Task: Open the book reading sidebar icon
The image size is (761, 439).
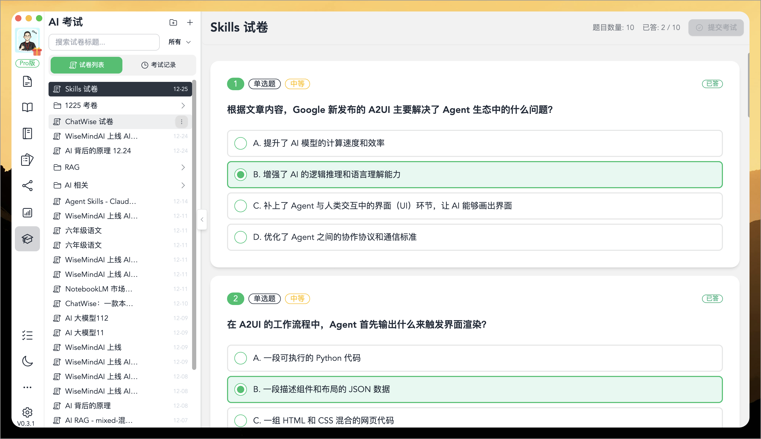Action: click(x=27, y=107)
